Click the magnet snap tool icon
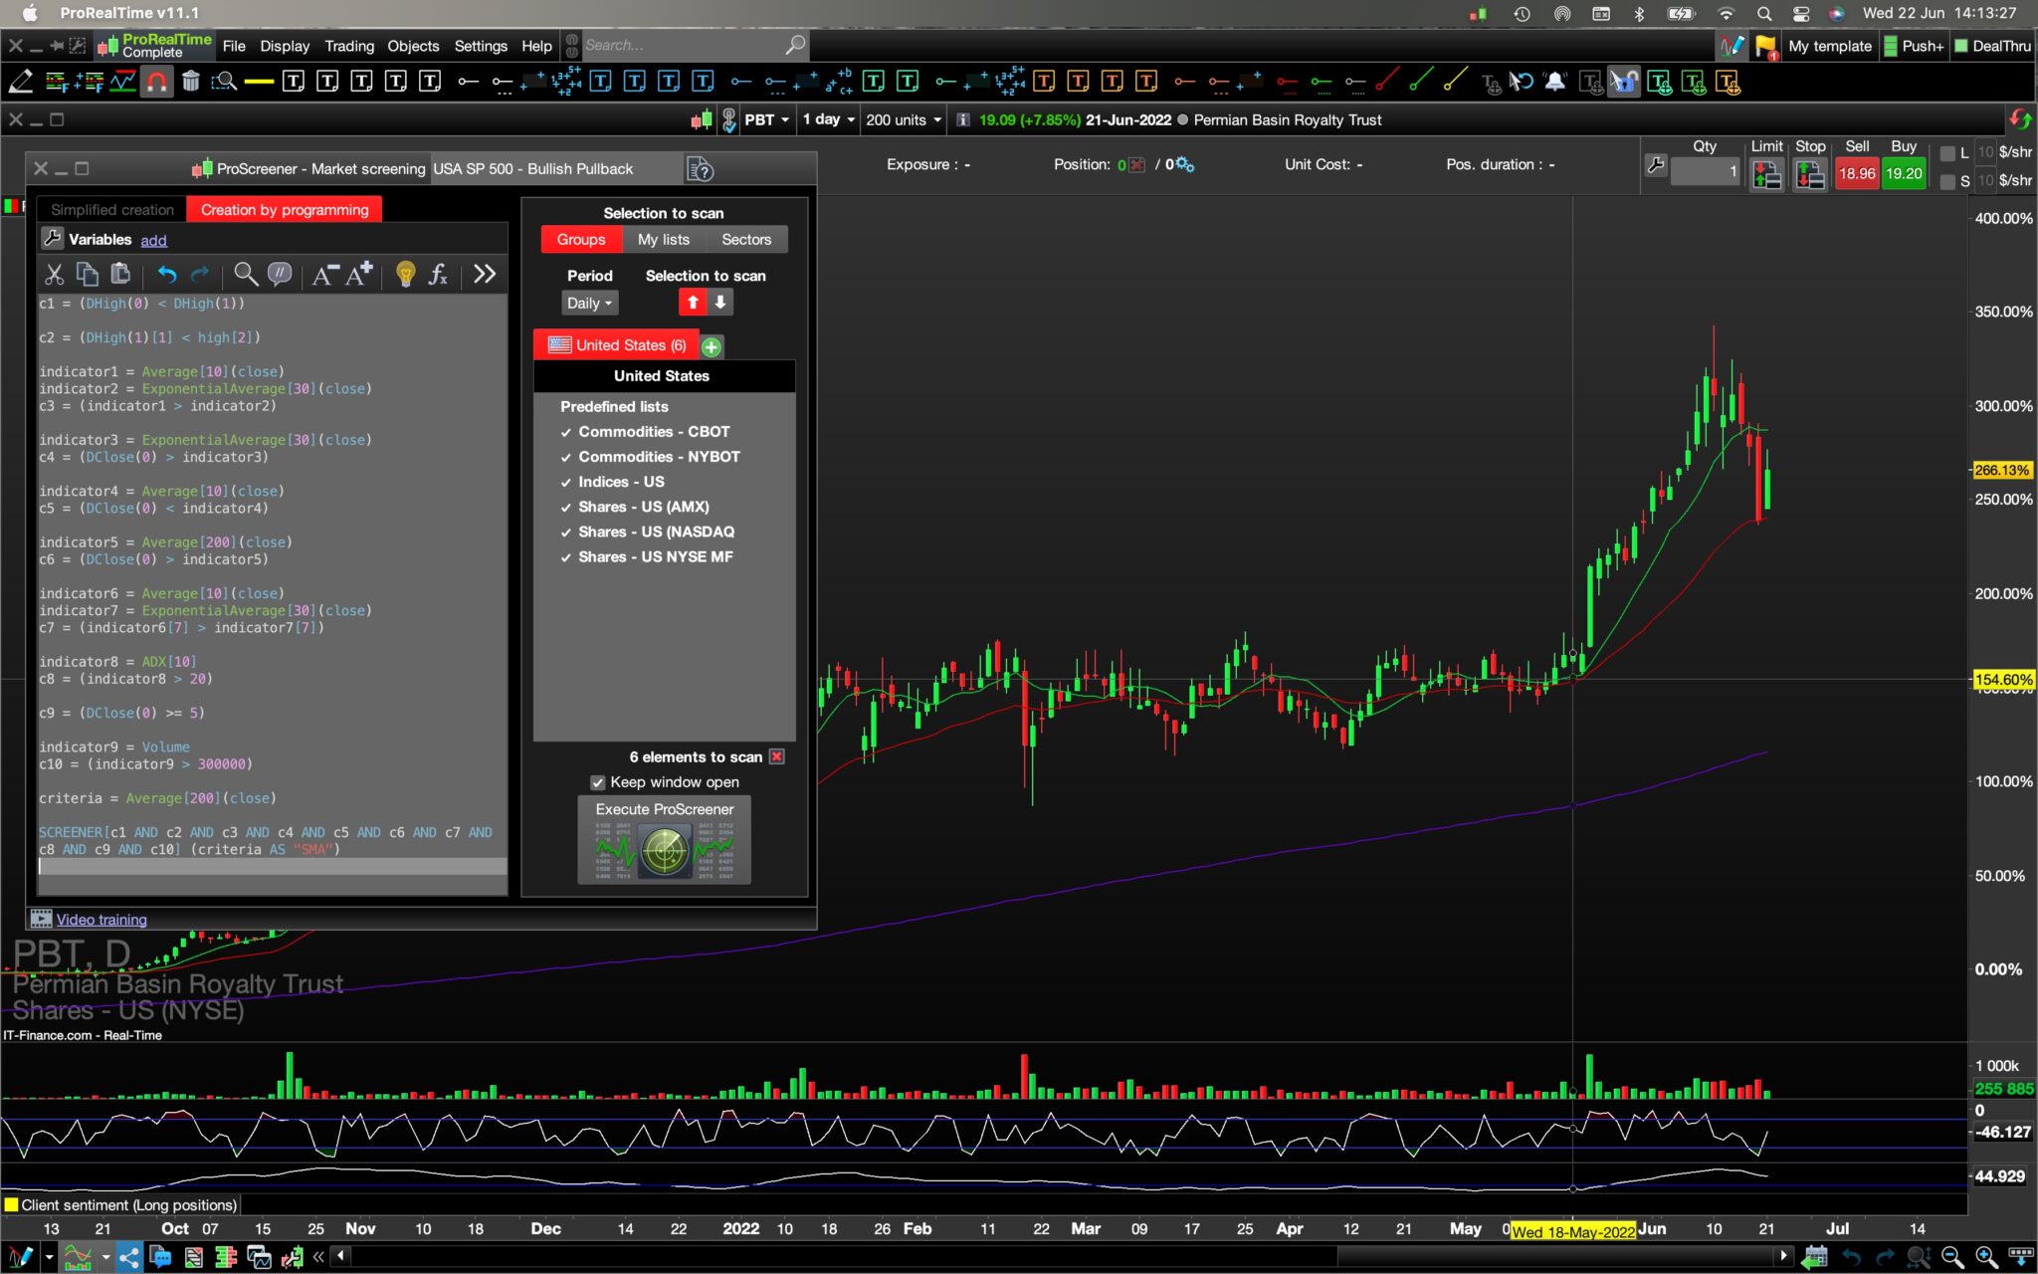Screen dimensions: 2038x1274 (x=157, y=82)
